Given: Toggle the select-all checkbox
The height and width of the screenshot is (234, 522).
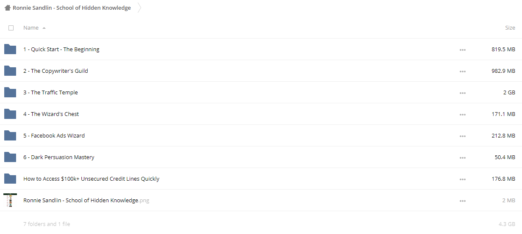Looking at the screenshot, I should (x=11, y=28).
